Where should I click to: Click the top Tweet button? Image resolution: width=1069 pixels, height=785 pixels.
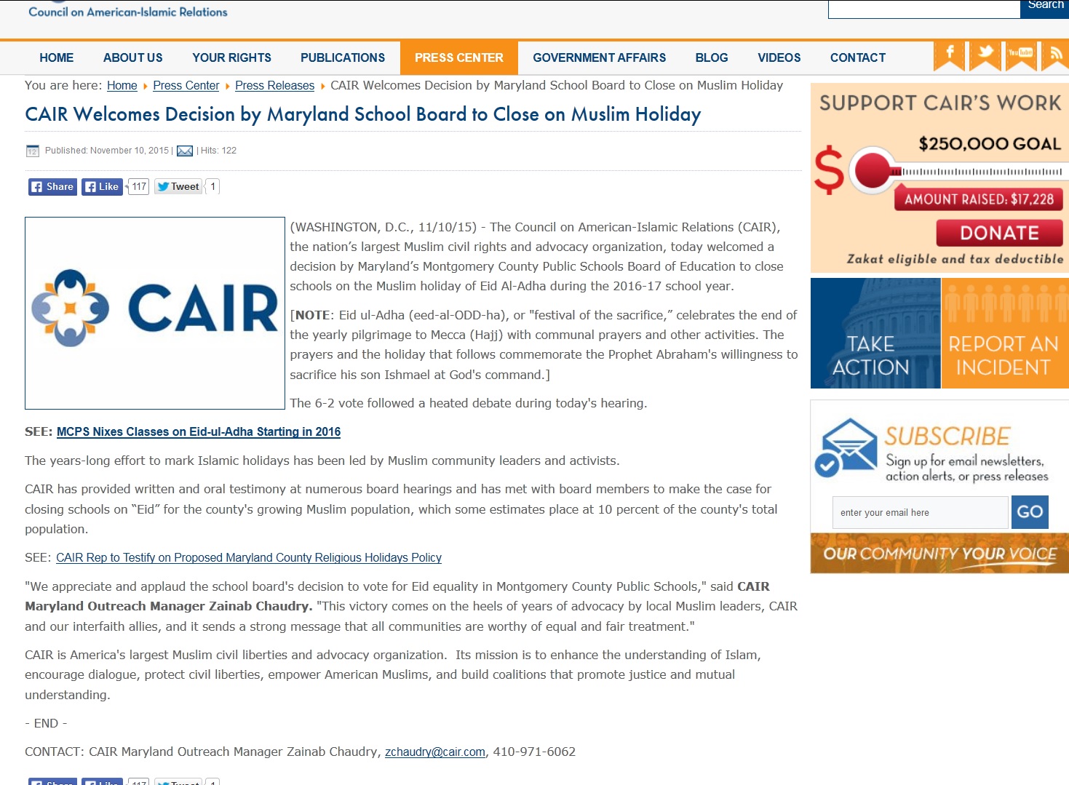178,187
